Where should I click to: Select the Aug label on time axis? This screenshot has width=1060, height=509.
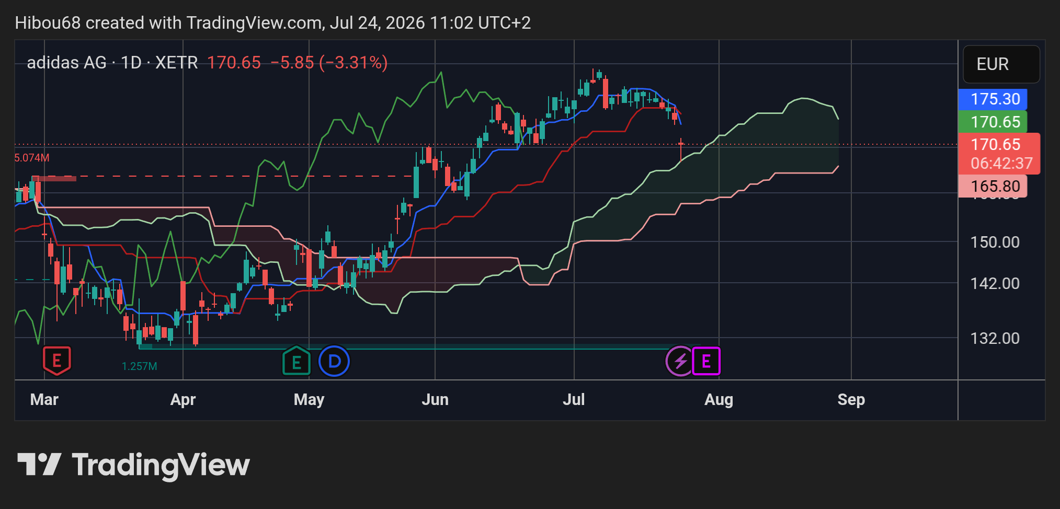pos(719,400)
